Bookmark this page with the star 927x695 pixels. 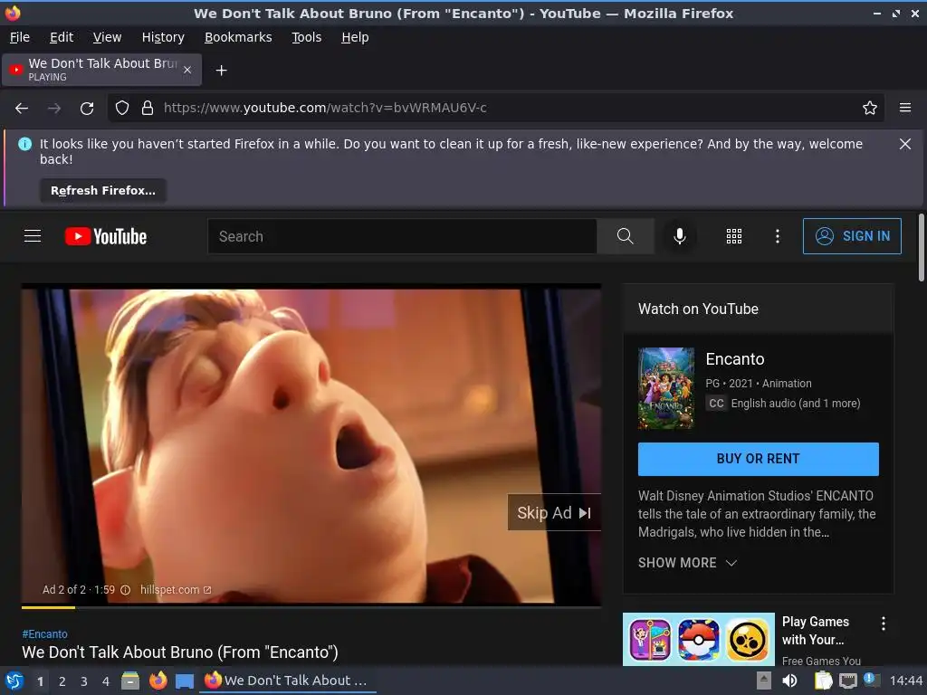pyautogui.click(x=870, y=109)
